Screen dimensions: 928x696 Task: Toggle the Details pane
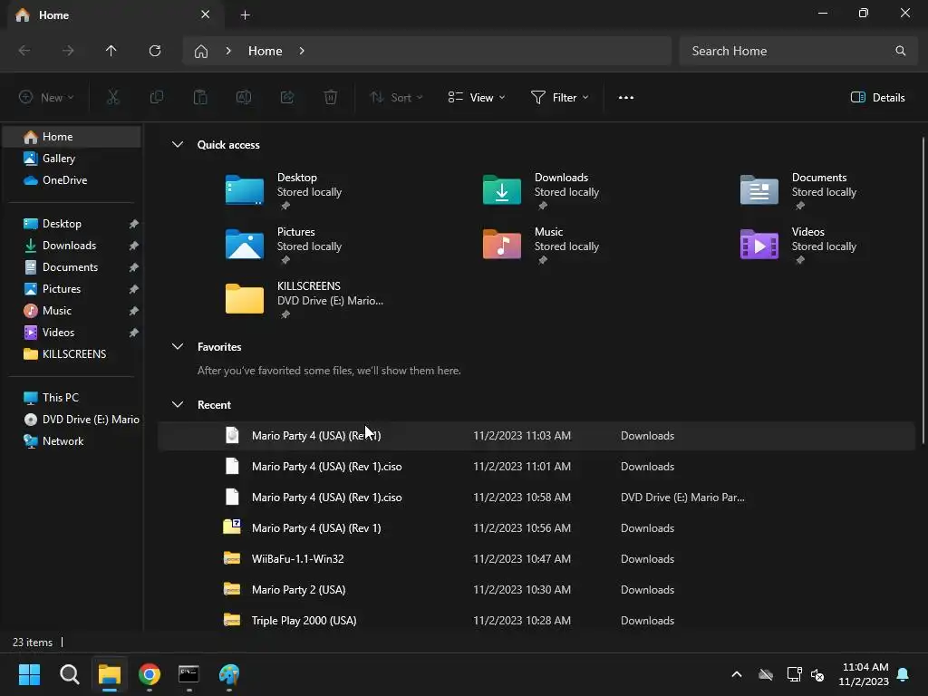877,98
